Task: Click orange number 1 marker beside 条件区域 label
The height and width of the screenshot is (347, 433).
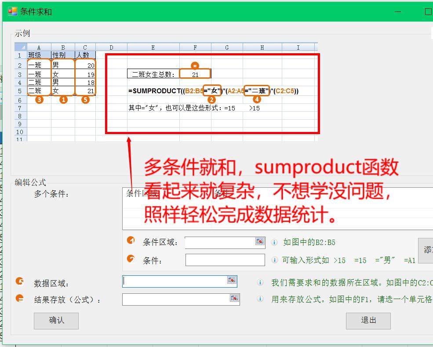Action: tap(131, 241)
